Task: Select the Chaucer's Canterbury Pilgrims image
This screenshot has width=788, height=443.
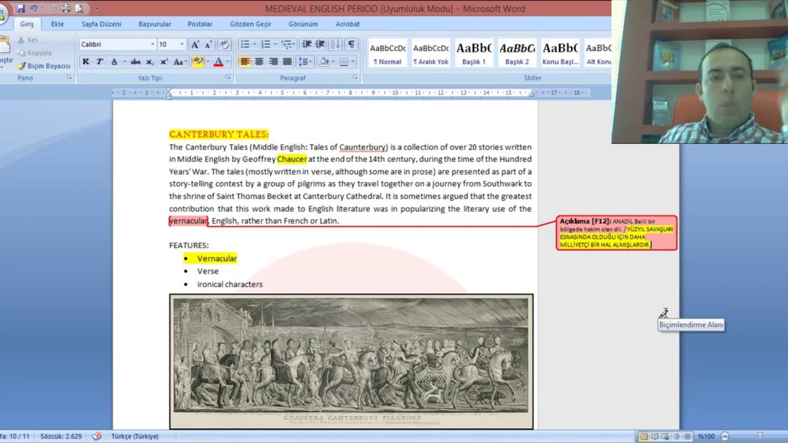Action: [x=351, y=362]
